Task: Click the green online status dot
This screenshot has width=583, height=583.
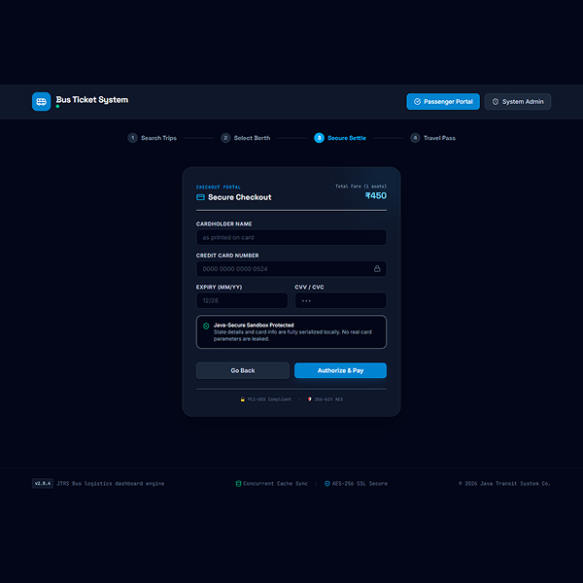Action: coord(57,107)
